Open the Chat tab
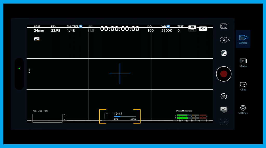266x148 pixels. tap(243, 86)
